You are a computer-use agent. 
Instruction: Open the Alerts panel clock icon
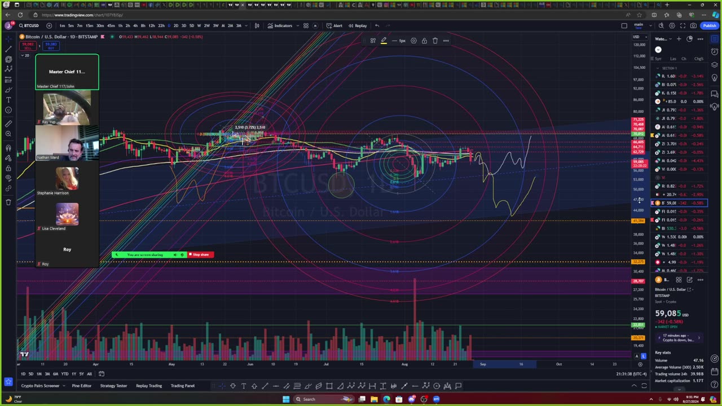[x=714, y=52]
